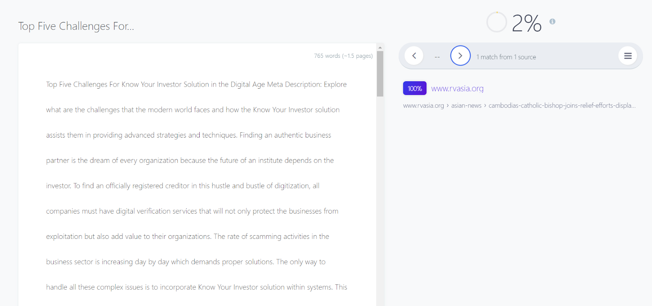Screen dimensions: 652x306
Task: Go to the previous match arrow
Action: coord(414,56)
